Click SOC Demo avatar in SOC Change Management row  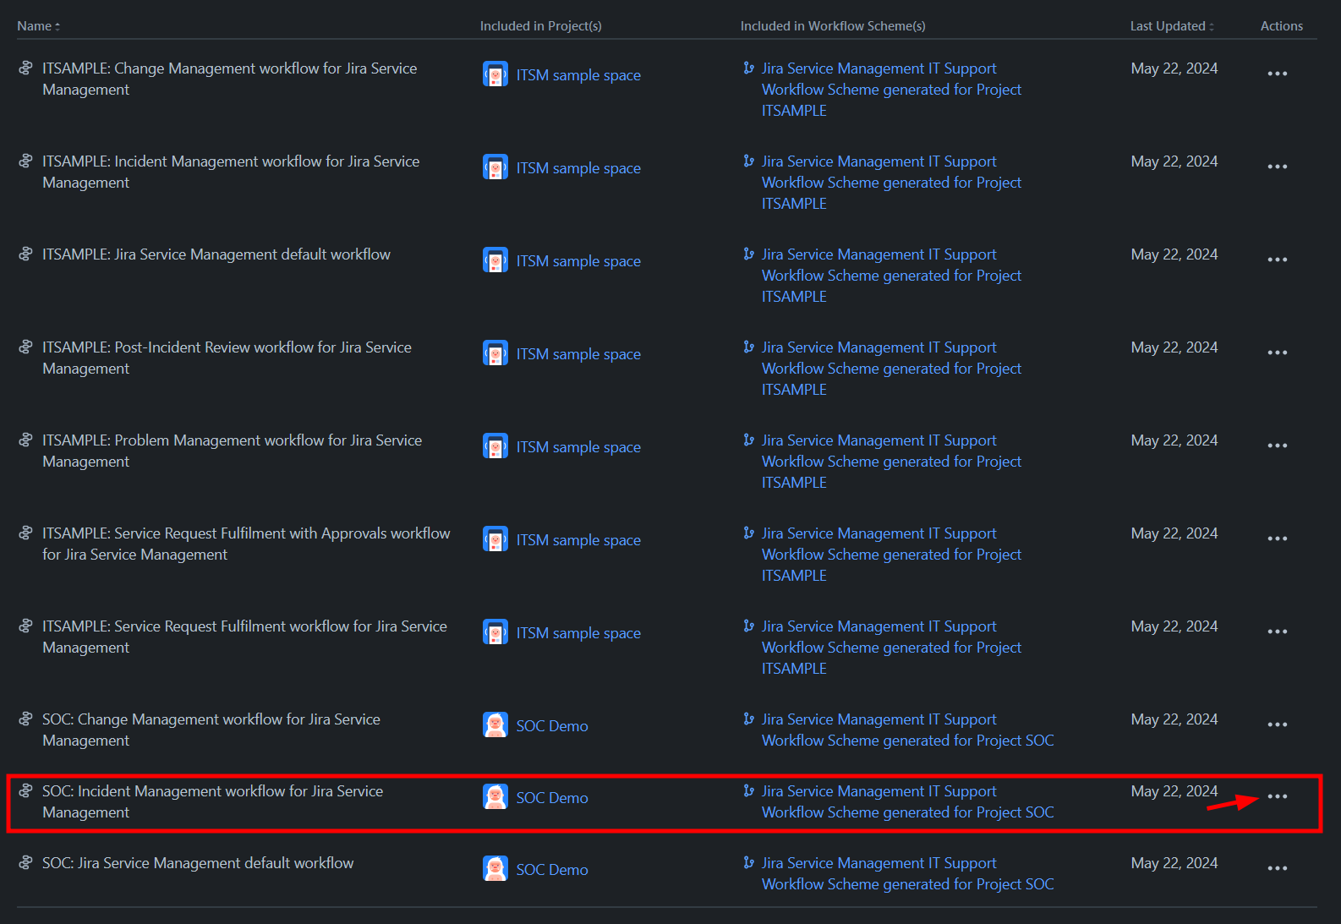[495, 725]
